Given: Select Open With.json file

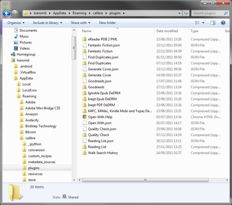Looking at the screenshot, I should 99,123.
